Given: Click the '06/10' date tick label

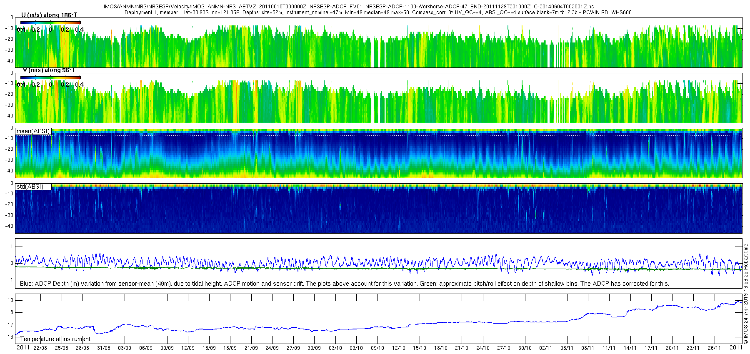Looking at the screenshot, I should click(x=356, y=348).
